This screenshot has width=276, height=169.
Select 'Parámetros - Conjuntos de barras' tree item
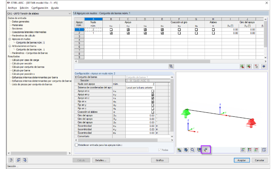(x=30, y=53)
